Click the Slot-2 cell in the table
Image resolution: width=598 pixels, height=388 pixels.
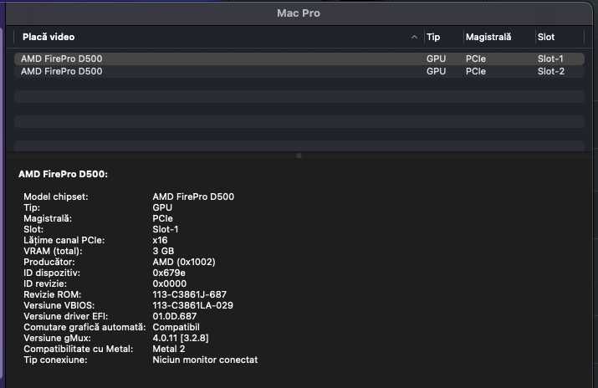[550, 71]
